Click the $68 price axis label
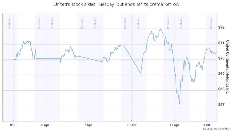Viewport: 233px width, 131px height. [x=221, y=89]
